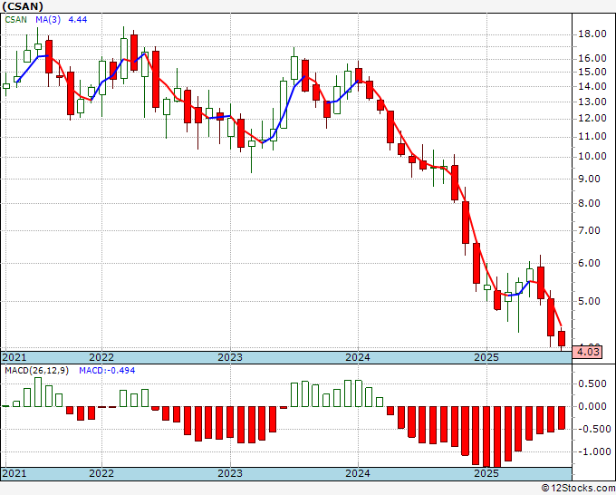Click 2021 on the MACD panel time axis

point(14,473)
